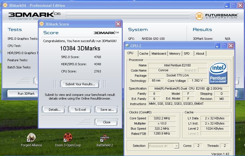Open the Doom 3 OpenCoop desktop shortcut

pyautogui.click(x=68, y=140)
